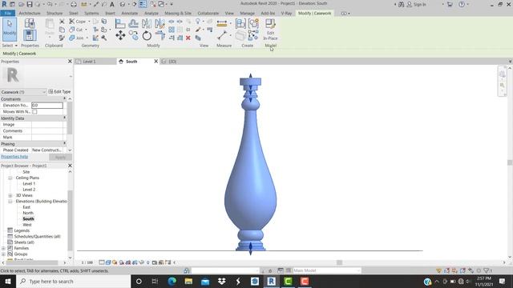Open the Casework (1) filter dropdown
Image resolution: width=513 pixels, height=288 pixels.
point(23,92)
